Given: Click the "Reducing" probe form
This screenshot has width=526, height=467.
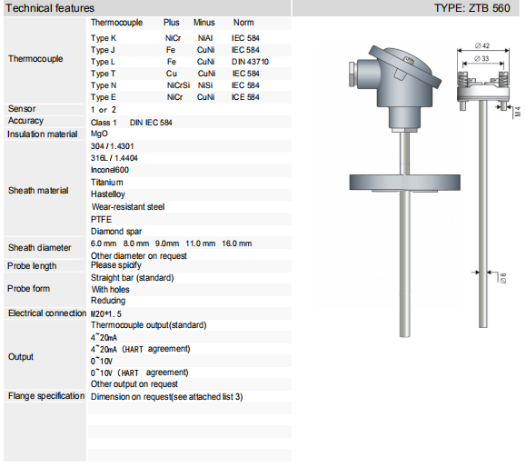Looking at the screenshot, I should [108, 301].
